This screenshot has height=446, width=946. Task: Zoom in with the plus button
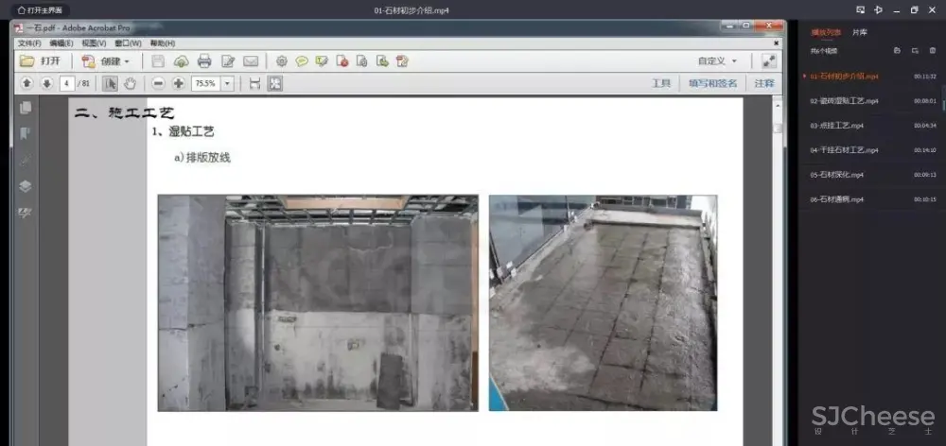tap(178, 83)
